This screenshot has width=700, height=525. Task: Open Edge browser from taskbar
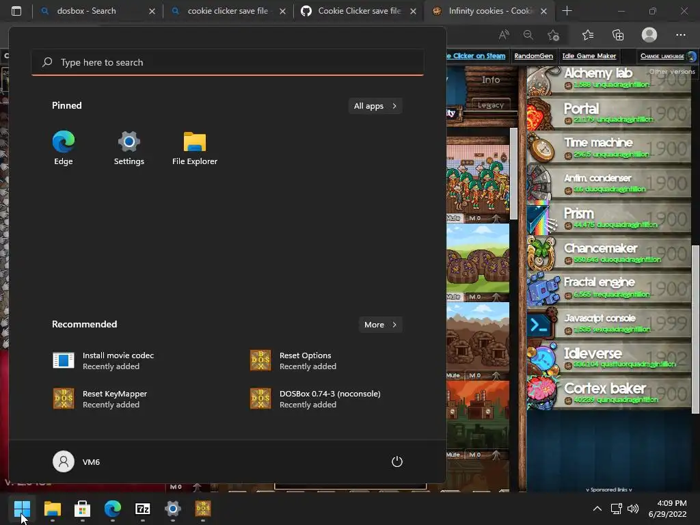(113, 509)
